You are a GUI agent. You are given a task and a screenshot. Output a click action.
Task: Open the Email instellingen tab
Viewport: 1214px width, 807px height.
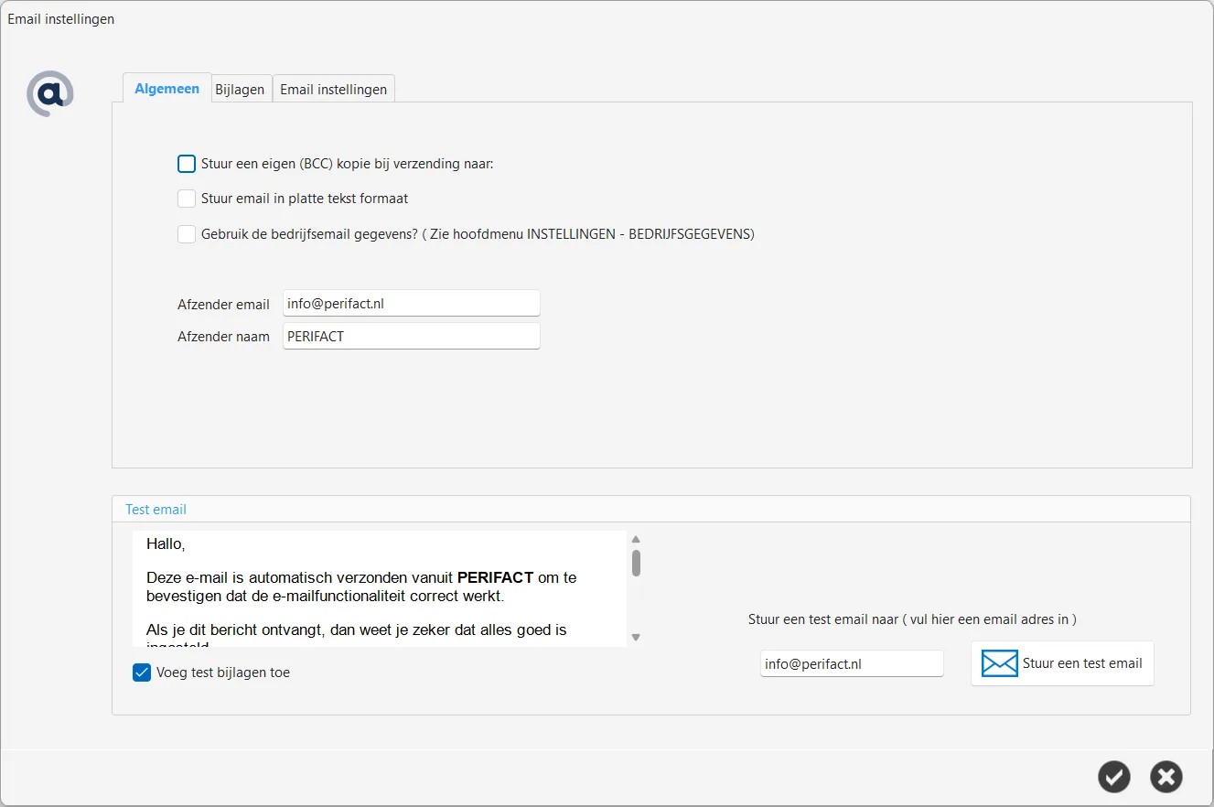333,90
